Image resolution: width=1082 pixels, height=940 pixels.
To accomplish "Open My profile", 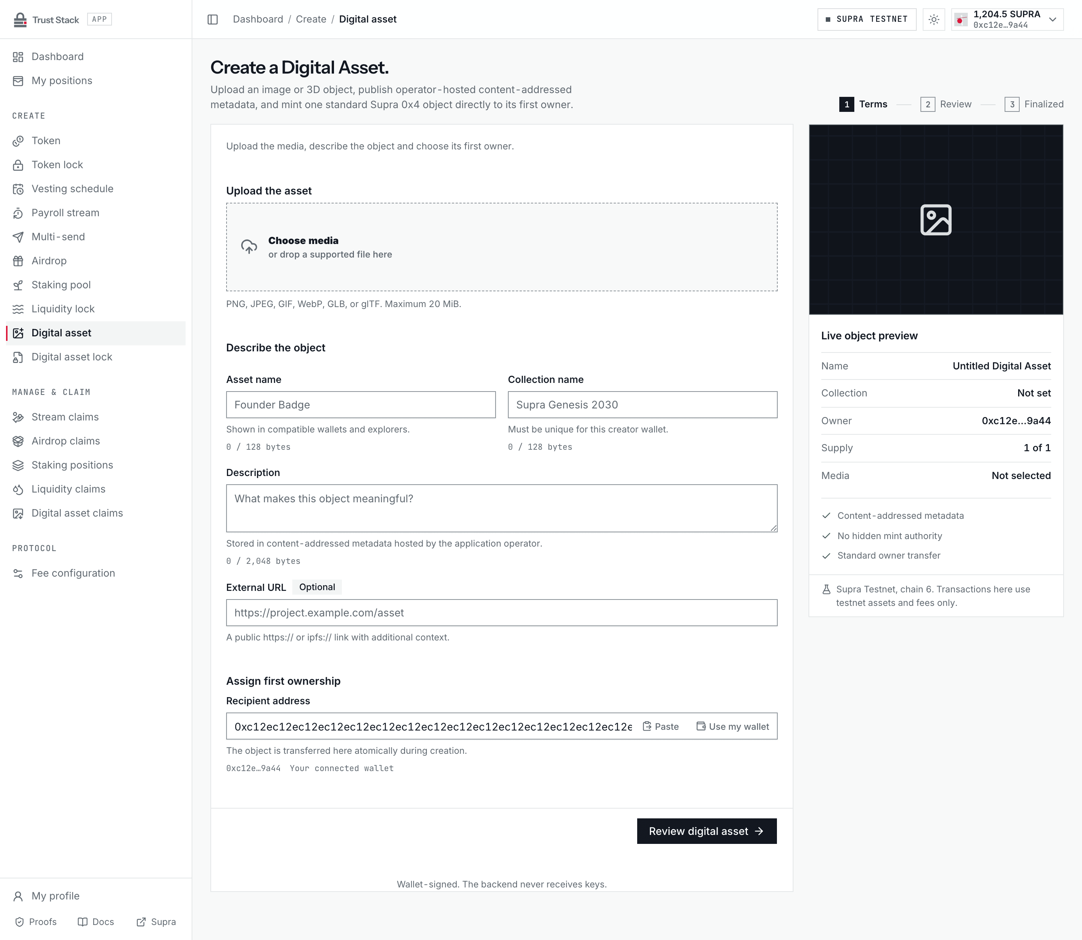I will [x=95, y=896].
